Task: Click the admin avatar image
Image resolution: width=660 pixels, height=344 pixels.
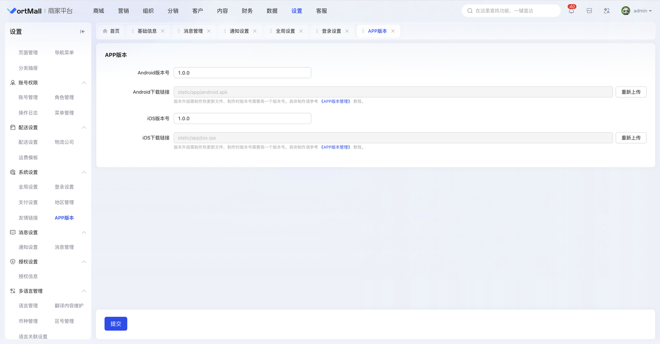Action: pyautogui.click(x=625, y=11)
